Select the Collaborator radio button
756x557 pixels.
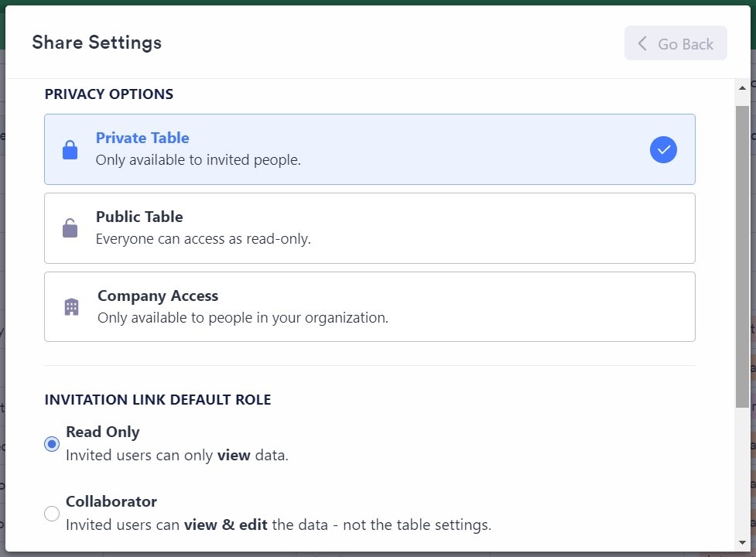(52, 514)
